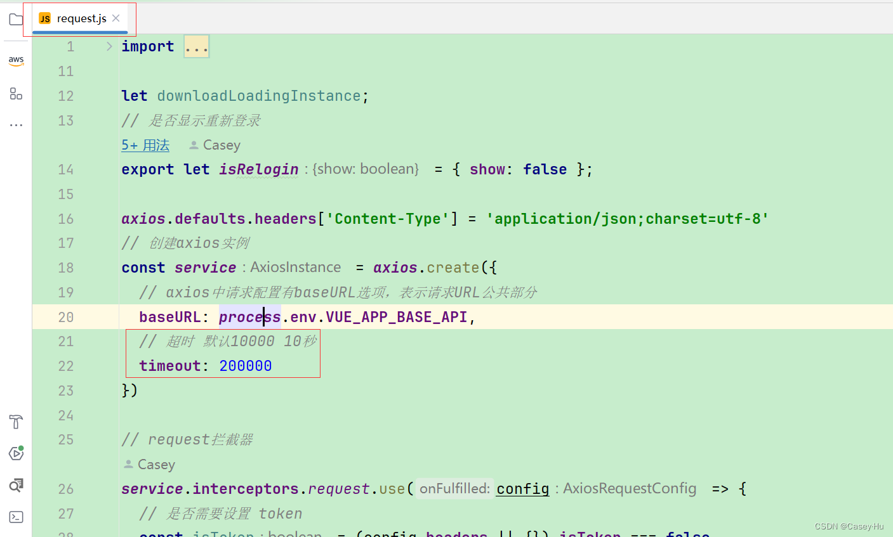Image resolution: width=893 pixels, height=537 pixels.
Task: Open the '5+ 用法' usages link
Action: [x=145, y=145]
